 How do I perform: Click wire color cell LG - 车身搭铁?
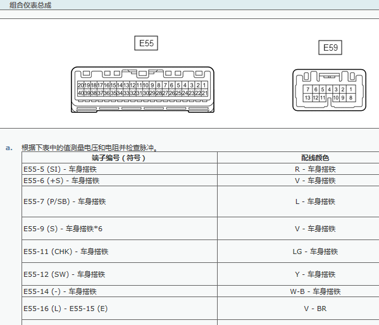tap(298, 251)
